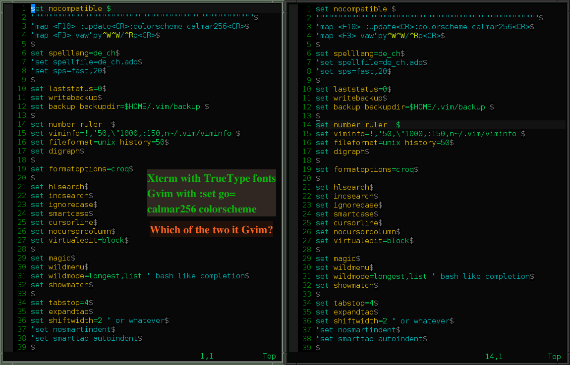Click the 'bash like completion' comment, right window
The width and height of the screenshot is (570, 365).
click(x=481, y=276)
